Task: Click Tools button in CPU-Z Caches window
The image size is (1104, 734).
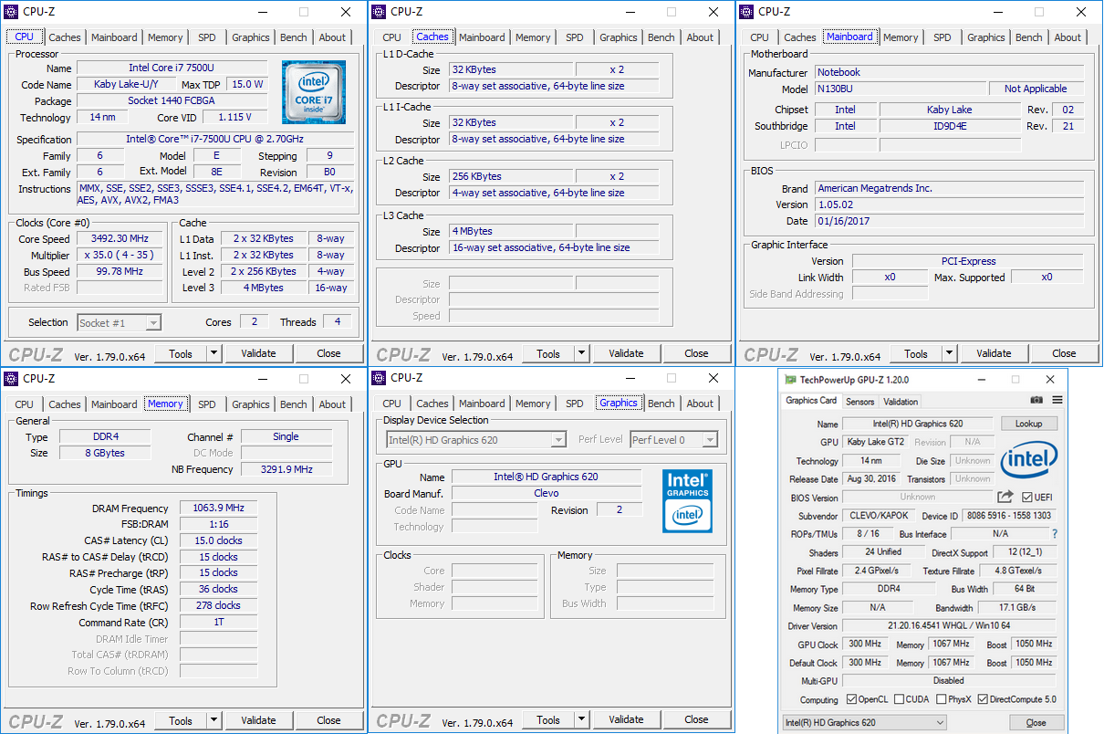Action: [548, 353]
